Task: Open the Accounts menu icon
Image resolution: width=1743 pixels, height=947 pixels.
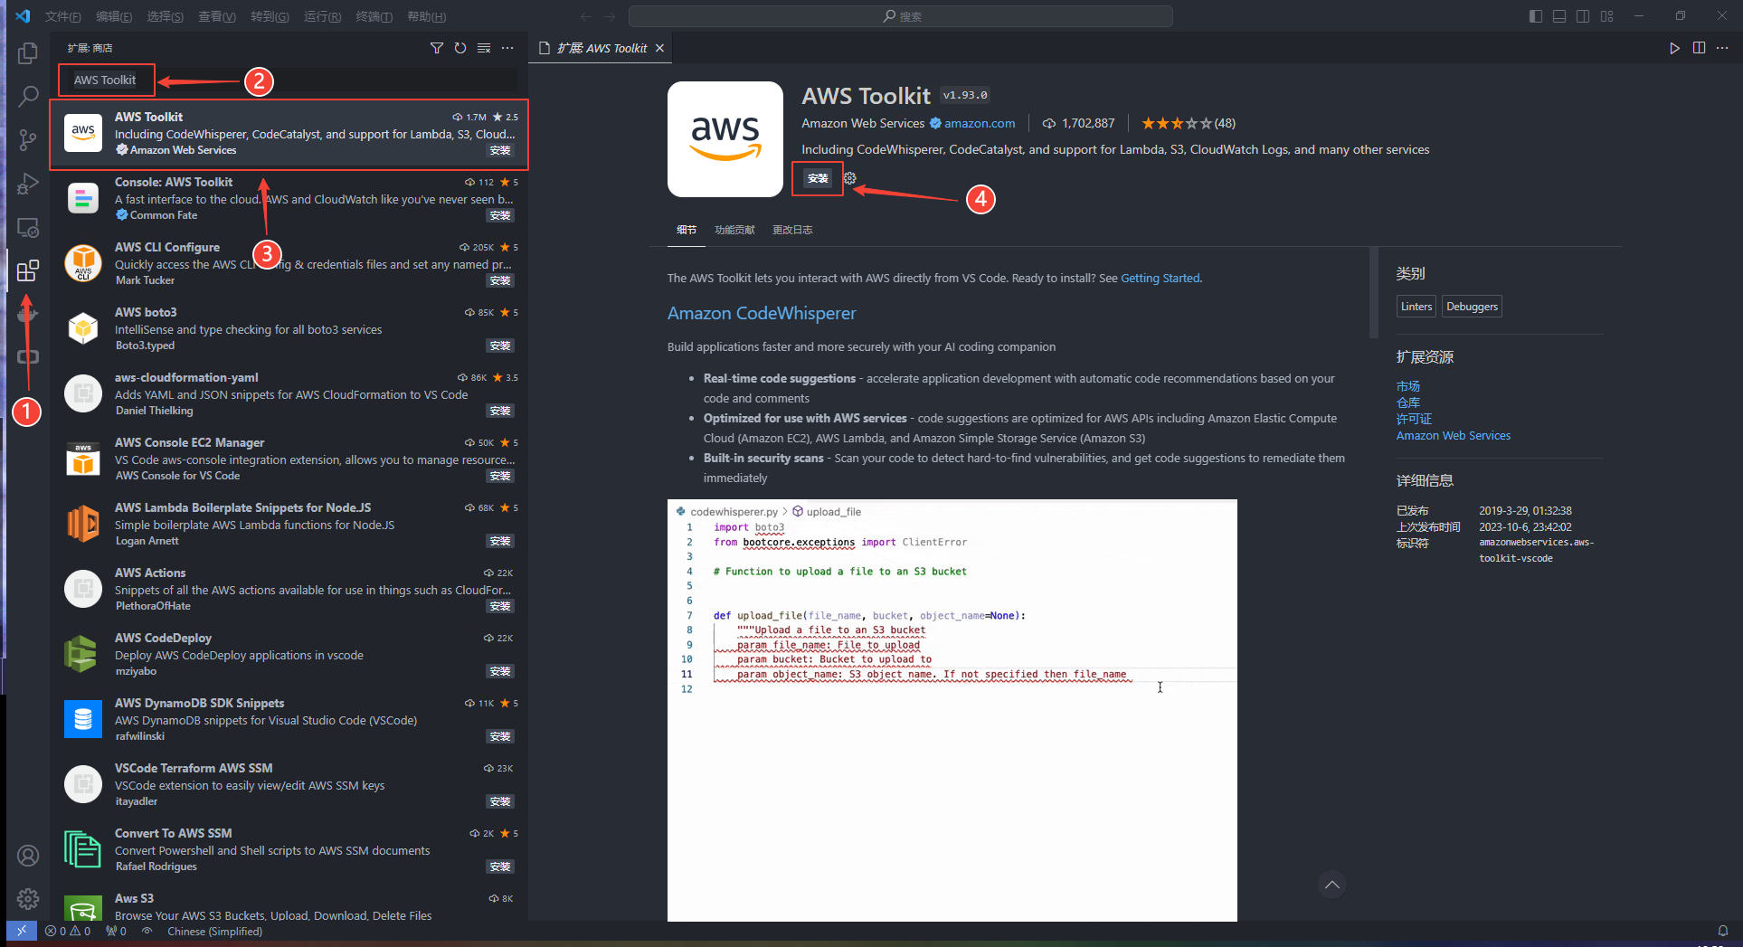Action: coord(28,855)
